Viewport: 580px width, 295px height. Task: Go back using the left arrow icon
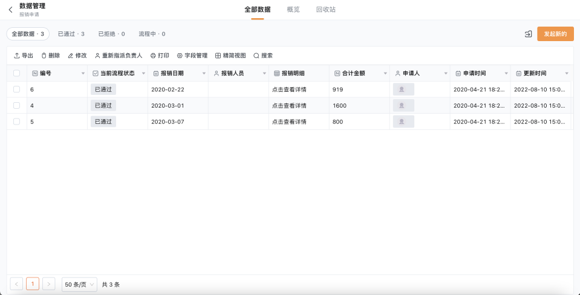10,10
